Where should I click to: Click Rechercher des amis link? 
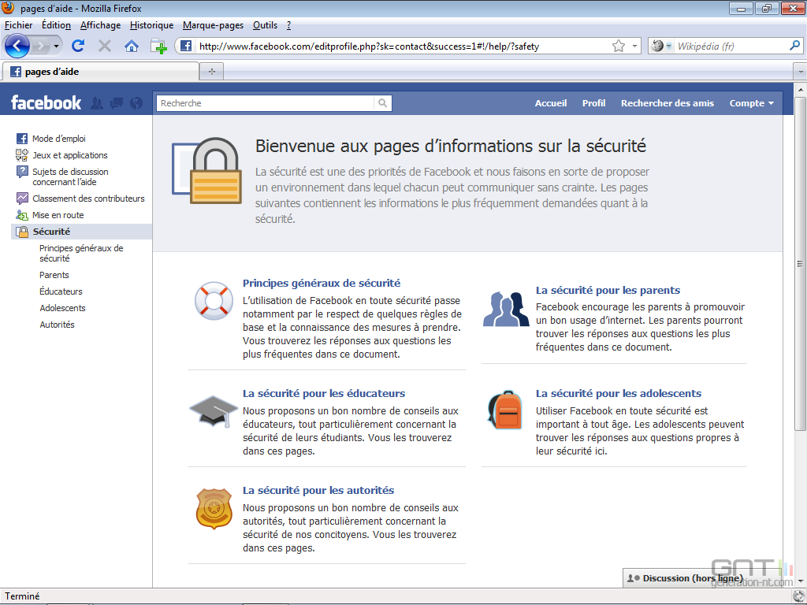(667, 103)
